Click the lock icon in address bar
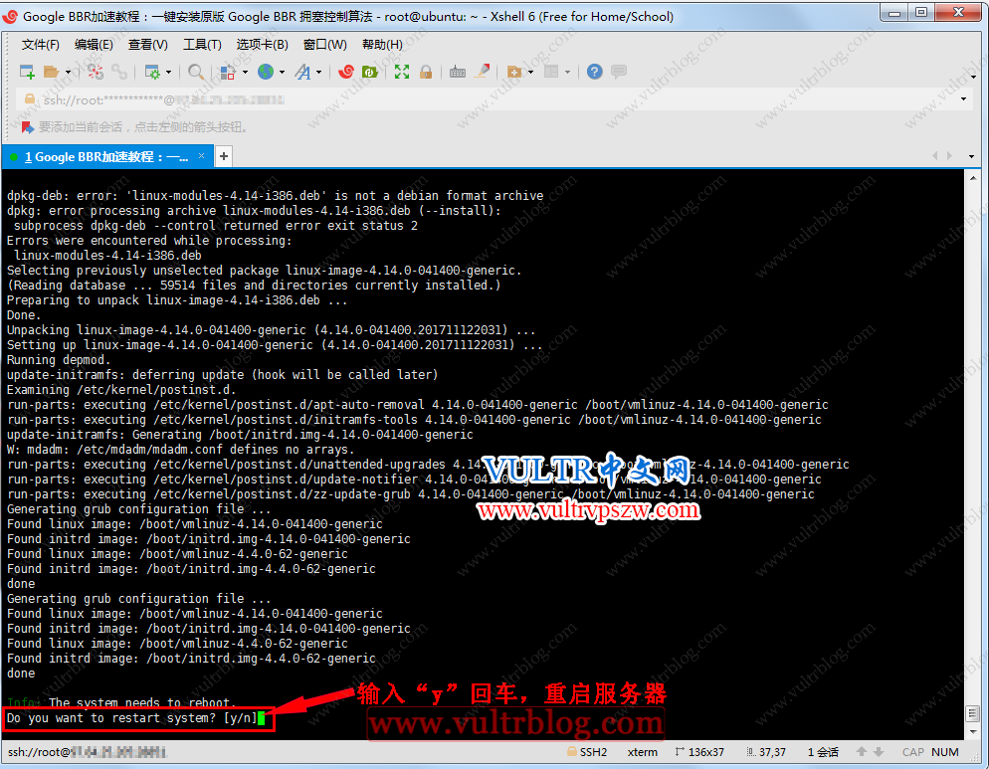The width and height of the screenshot is (989, 769). click(x=29, y=99)
